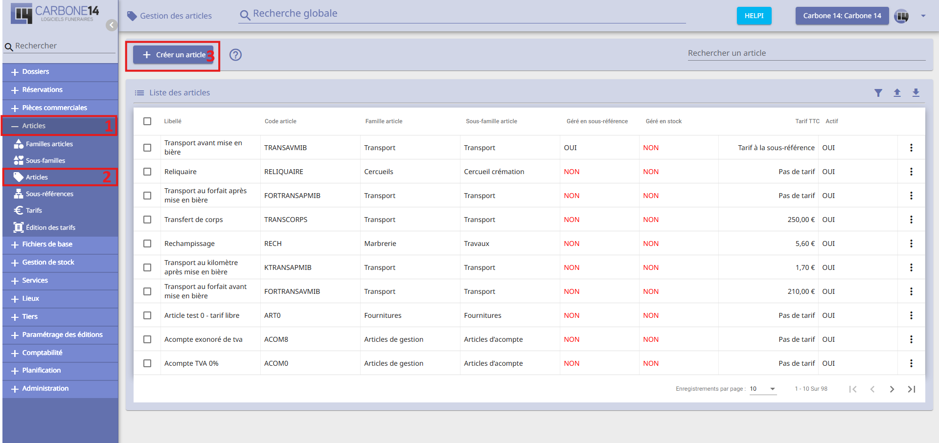The width and height of the screenshot is (939, 443).
Task: Open the Édition des tarifs icon
Action: (x=19, y=227)
